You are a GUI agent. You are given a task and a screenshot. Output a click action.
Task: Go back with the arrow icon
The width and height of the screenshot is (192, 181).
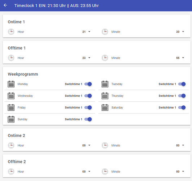point(5,5)
